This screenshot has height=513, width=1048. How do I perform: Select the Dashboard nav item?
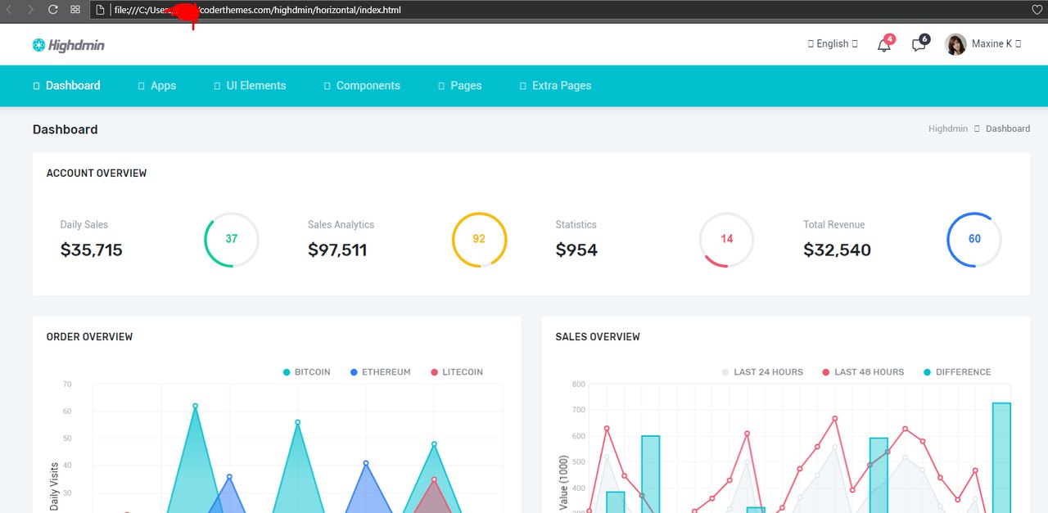point(66,85)
